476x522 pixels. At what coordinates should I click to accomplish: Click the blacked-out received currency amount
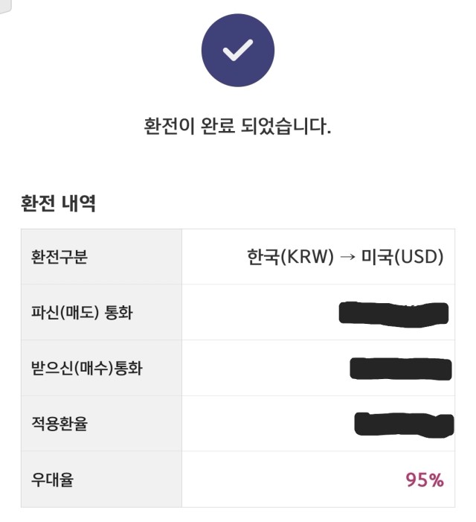401,369
